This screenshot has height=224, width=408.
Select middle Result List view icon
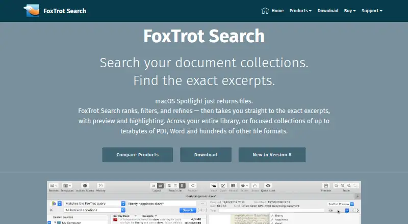(x=175, y=185)
